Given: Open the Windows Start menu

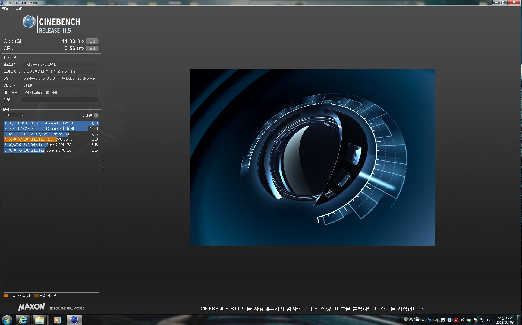Looking at the screenshot, I should (x=7, y=320).
